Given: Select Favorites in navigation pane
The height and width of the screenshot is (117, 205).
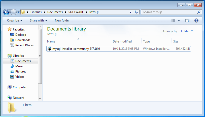Looking at the screenshot, I should click(x=19, y=29).
